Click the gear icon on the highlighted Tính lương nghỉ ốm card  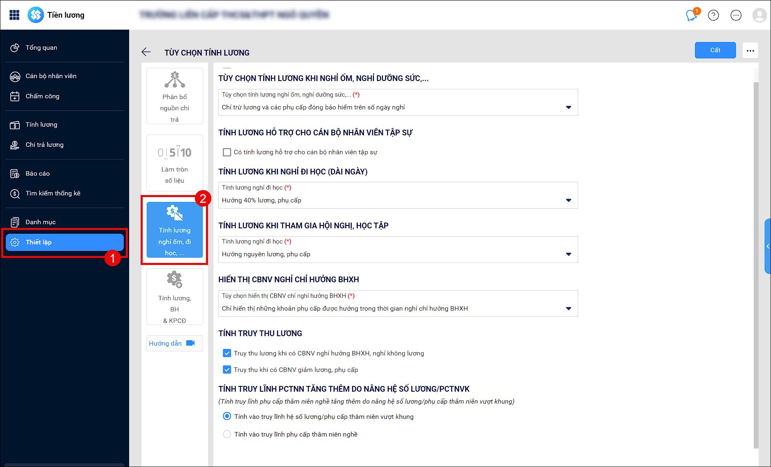pyautogui.click(x=175, y=213)
